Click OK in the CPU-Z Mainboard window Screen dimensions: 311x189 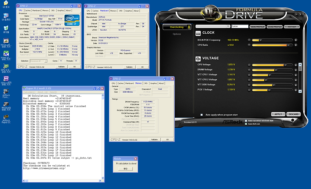click(x=142, y=67)
